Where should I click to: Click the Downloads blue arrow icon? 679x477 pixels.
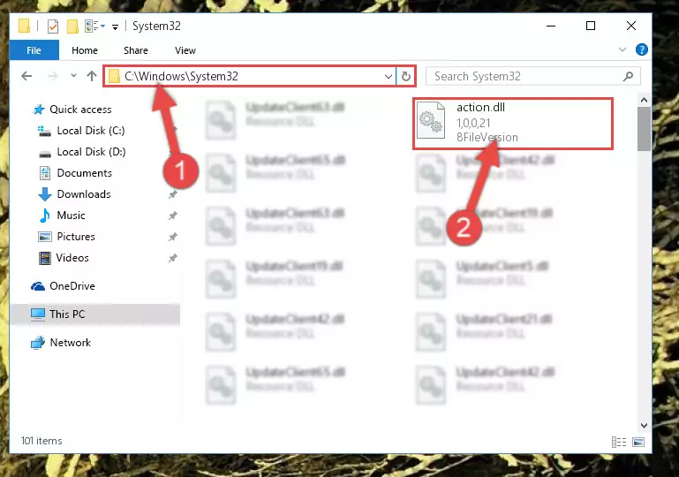tap(45, 194)
